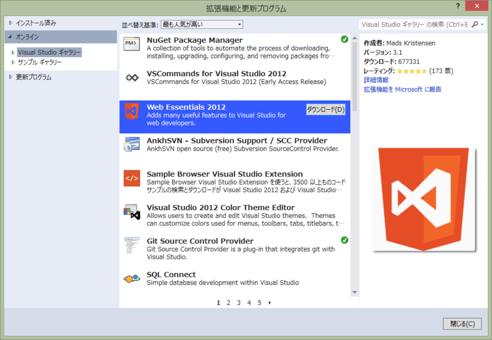
Task: Go to results page 2
Action: point(228,302)
